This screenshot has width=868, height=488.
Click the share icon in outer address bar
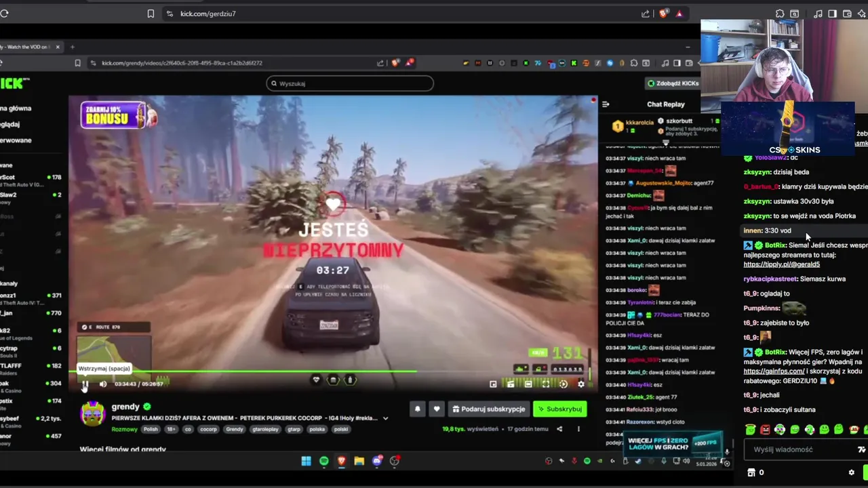point(646,14)
